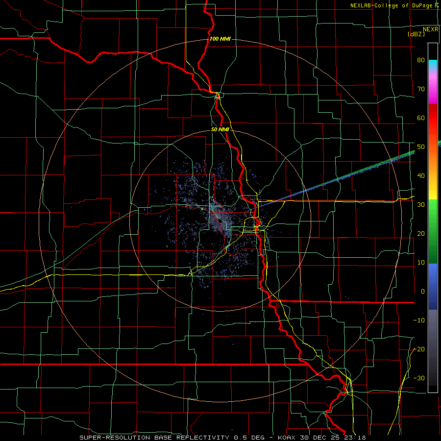Click the -20 value on the dBZ scale

point(419,349)
